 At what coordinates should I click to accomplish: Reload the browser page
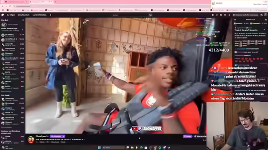10,6
